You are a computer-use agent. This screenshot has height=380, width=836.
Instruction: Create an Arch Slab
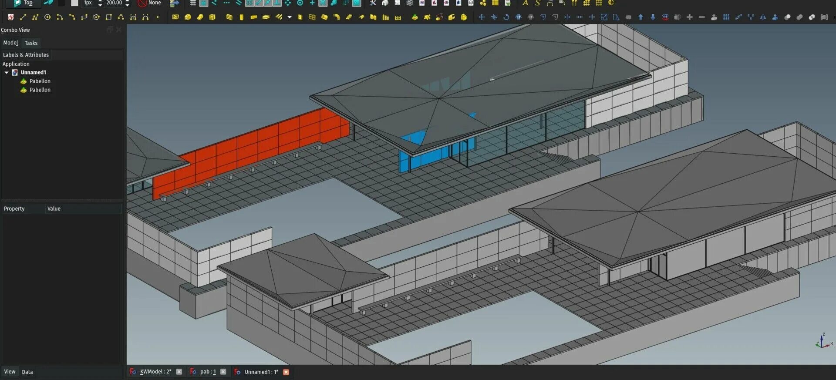click(266, 17)
